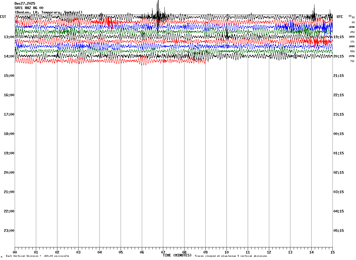Click minute tick label 06 on time axis
The width and height of the screenshot is (356, 260).
tap(142, 252)
